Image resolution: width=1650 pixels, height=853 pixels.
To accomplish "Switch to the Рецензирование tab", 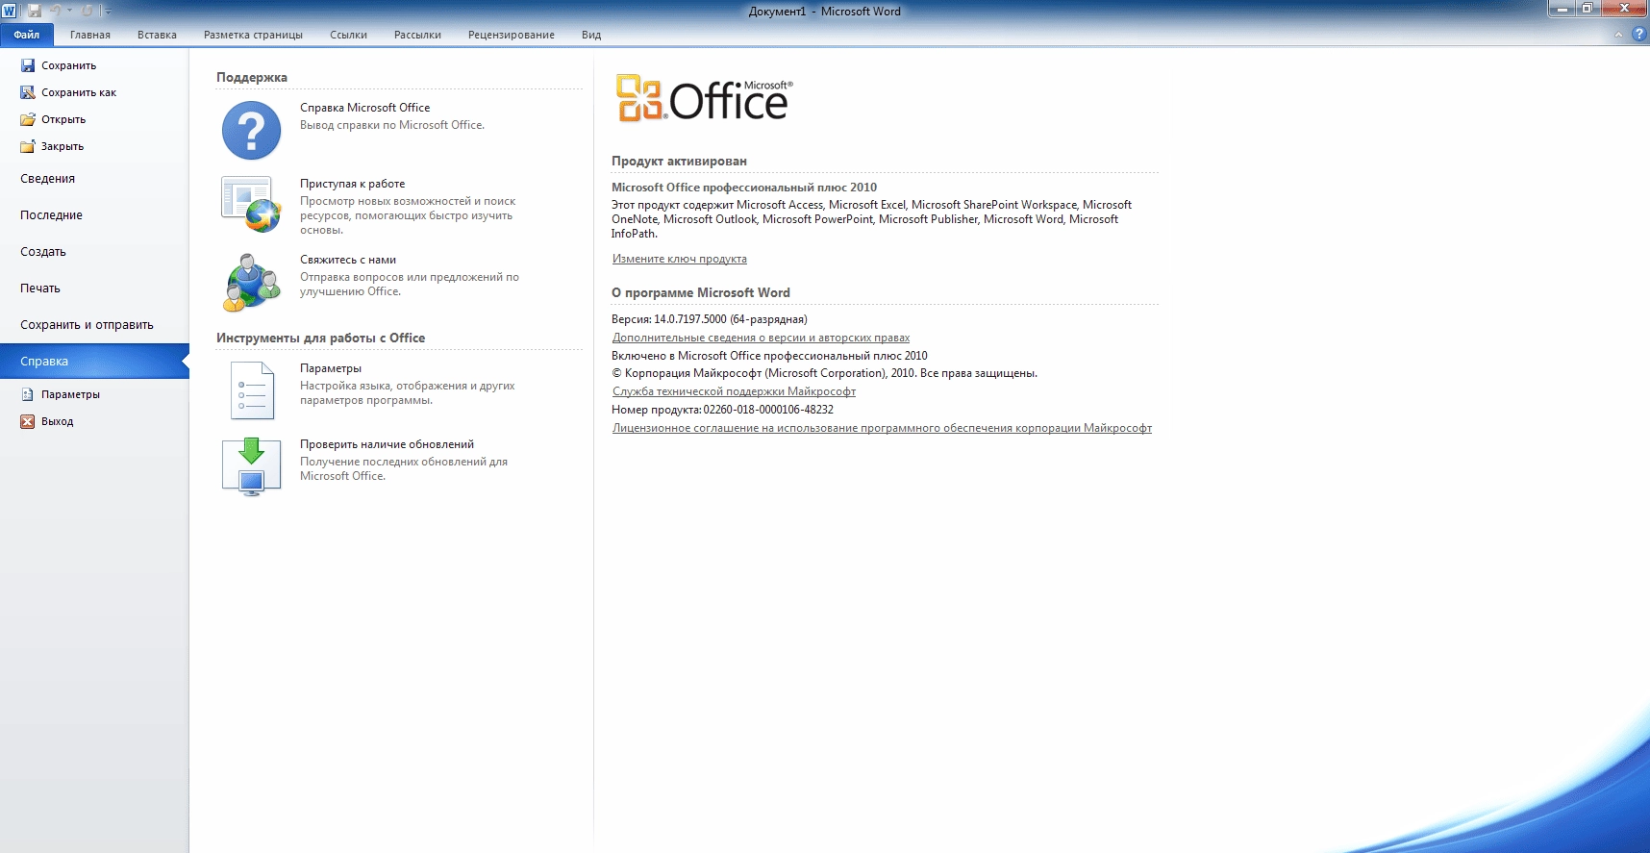I will (x=512, y=35).
